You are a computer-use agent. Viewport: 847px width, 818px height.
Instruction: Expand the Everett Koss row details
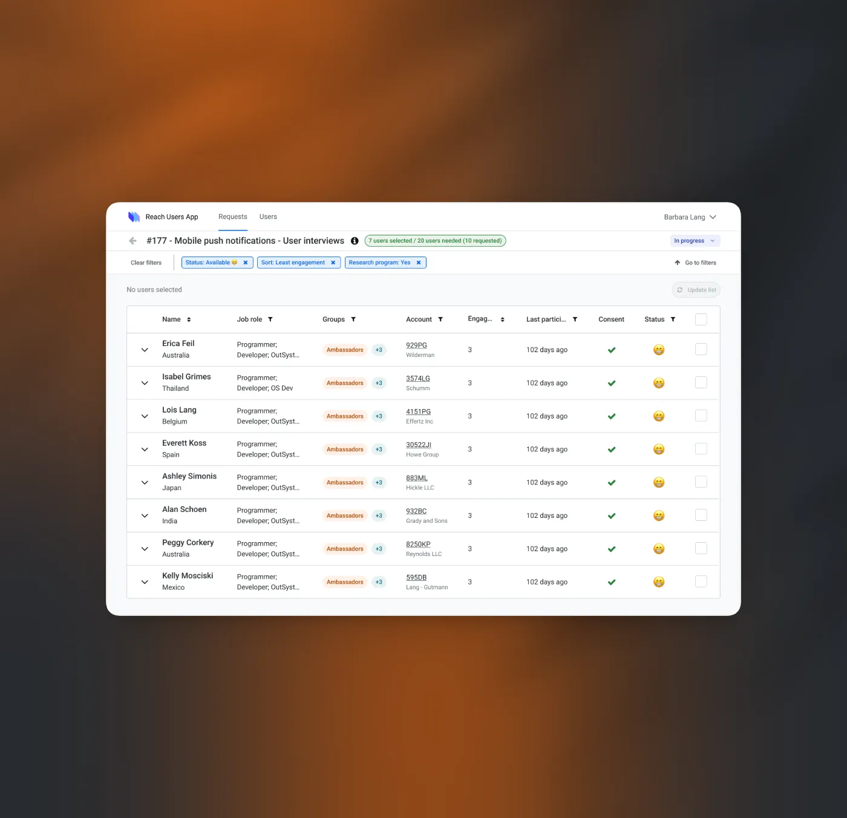pyautogui.click(x=145, y=450)
